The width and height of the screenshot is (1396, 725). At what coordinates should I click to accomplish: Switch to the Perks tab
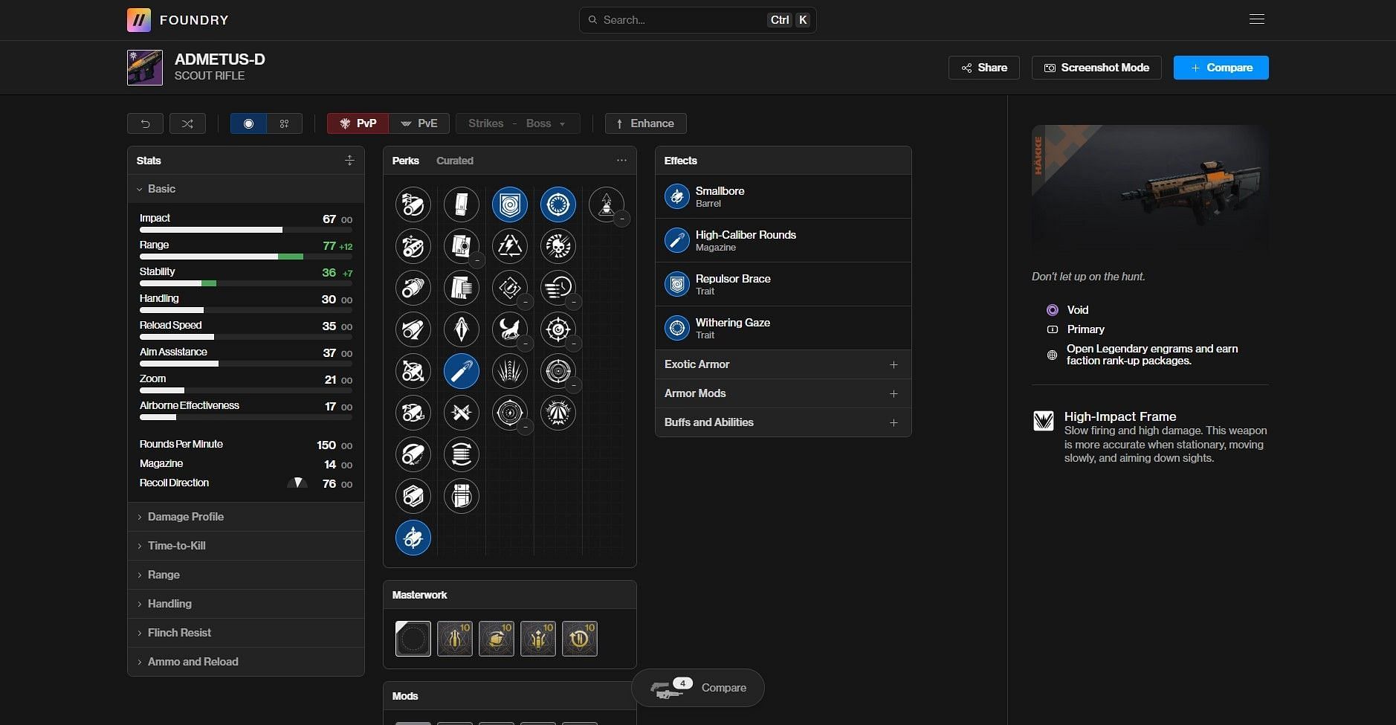tap(405, 161)
